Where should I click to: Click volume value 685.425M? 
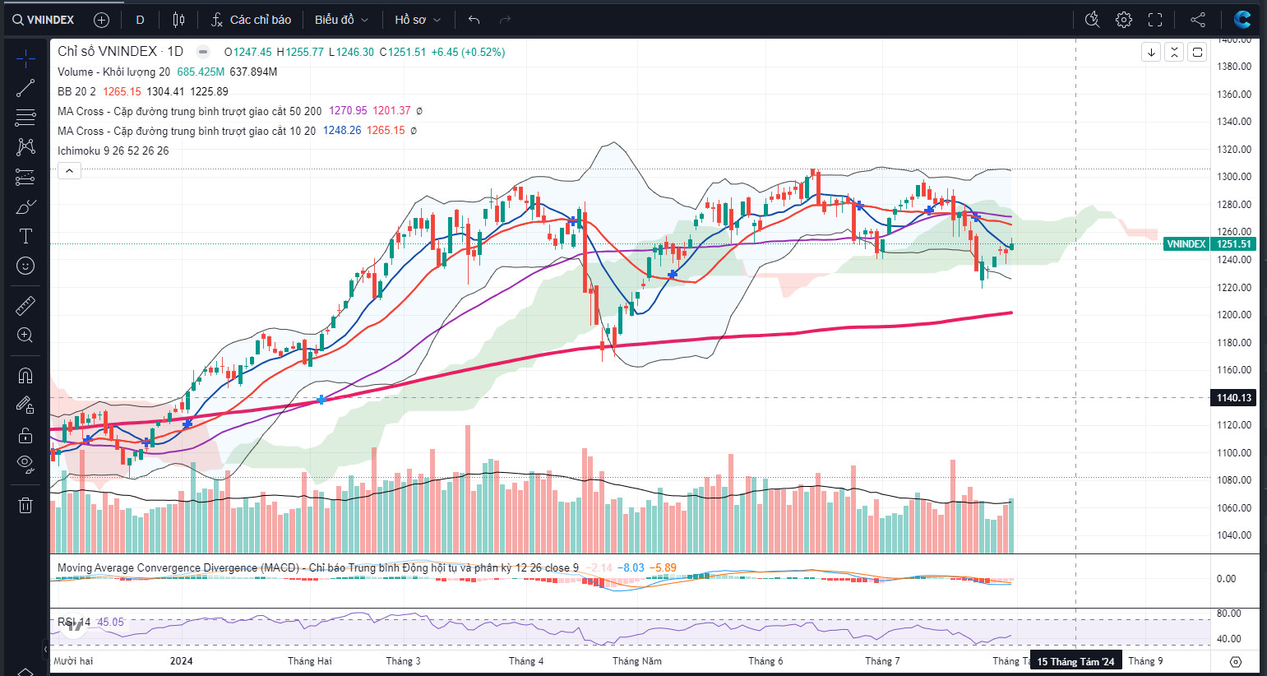pyautogui.click(x=201, y=72)
